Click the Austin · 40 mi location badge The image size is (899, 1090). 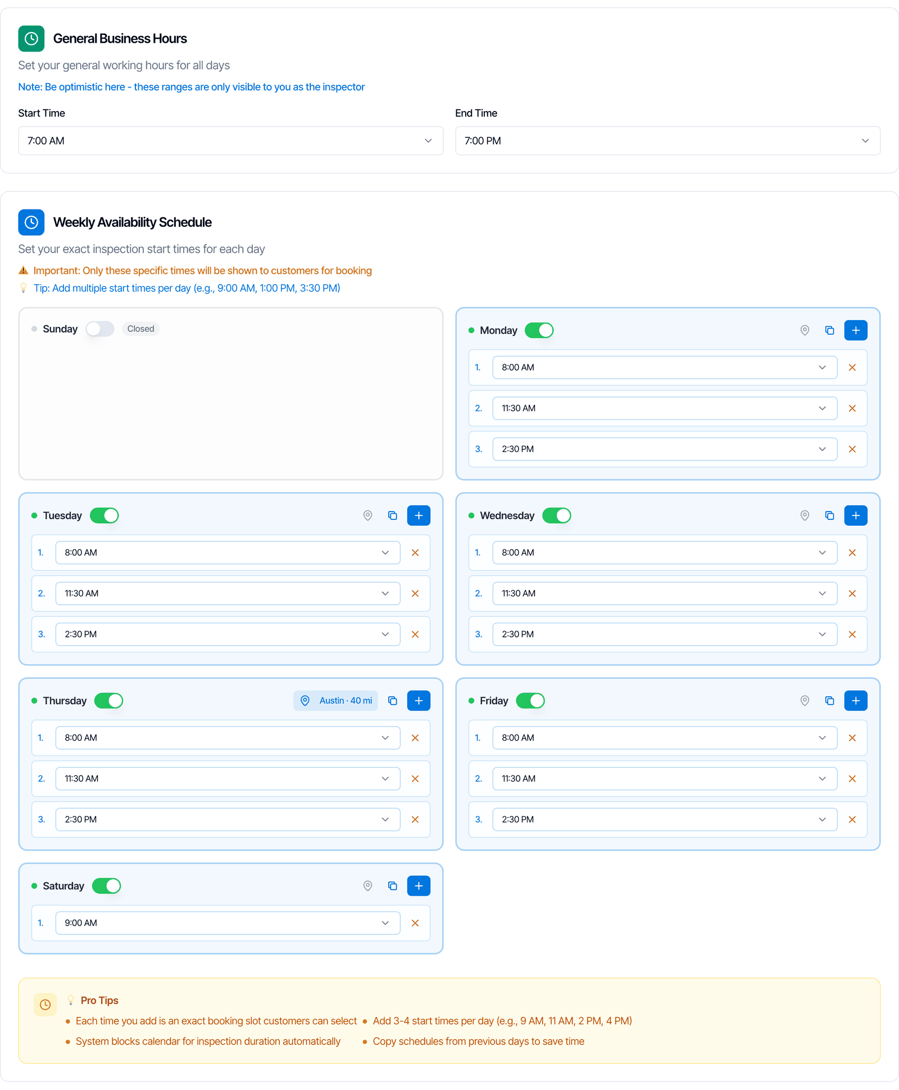tap(336, 701)
